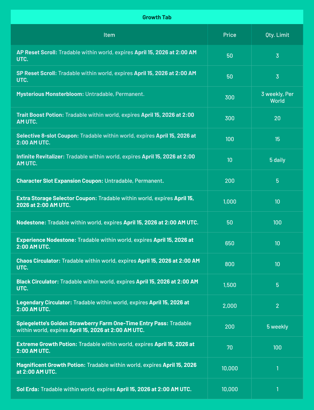This screenshot has width=314, height=410.
Task: Click the Item column header
Action: click(109, 35)
